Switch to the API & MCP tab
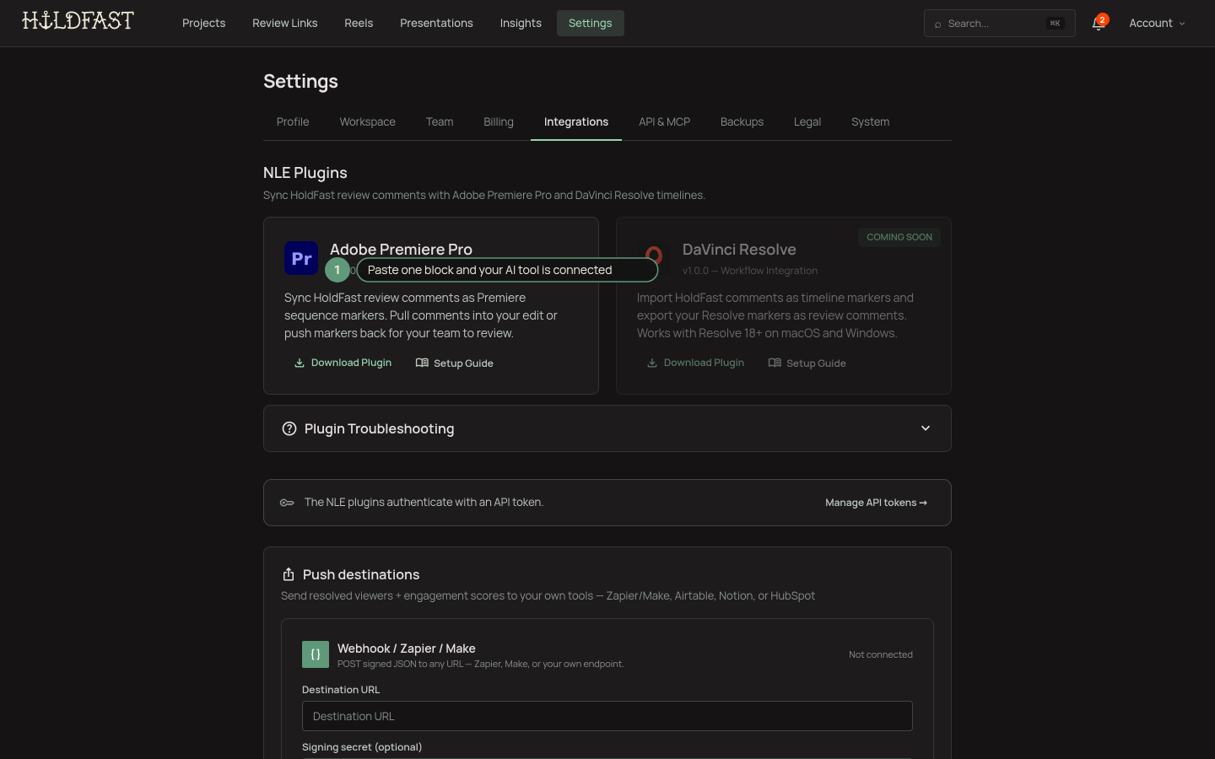 (x=664, y=121)
